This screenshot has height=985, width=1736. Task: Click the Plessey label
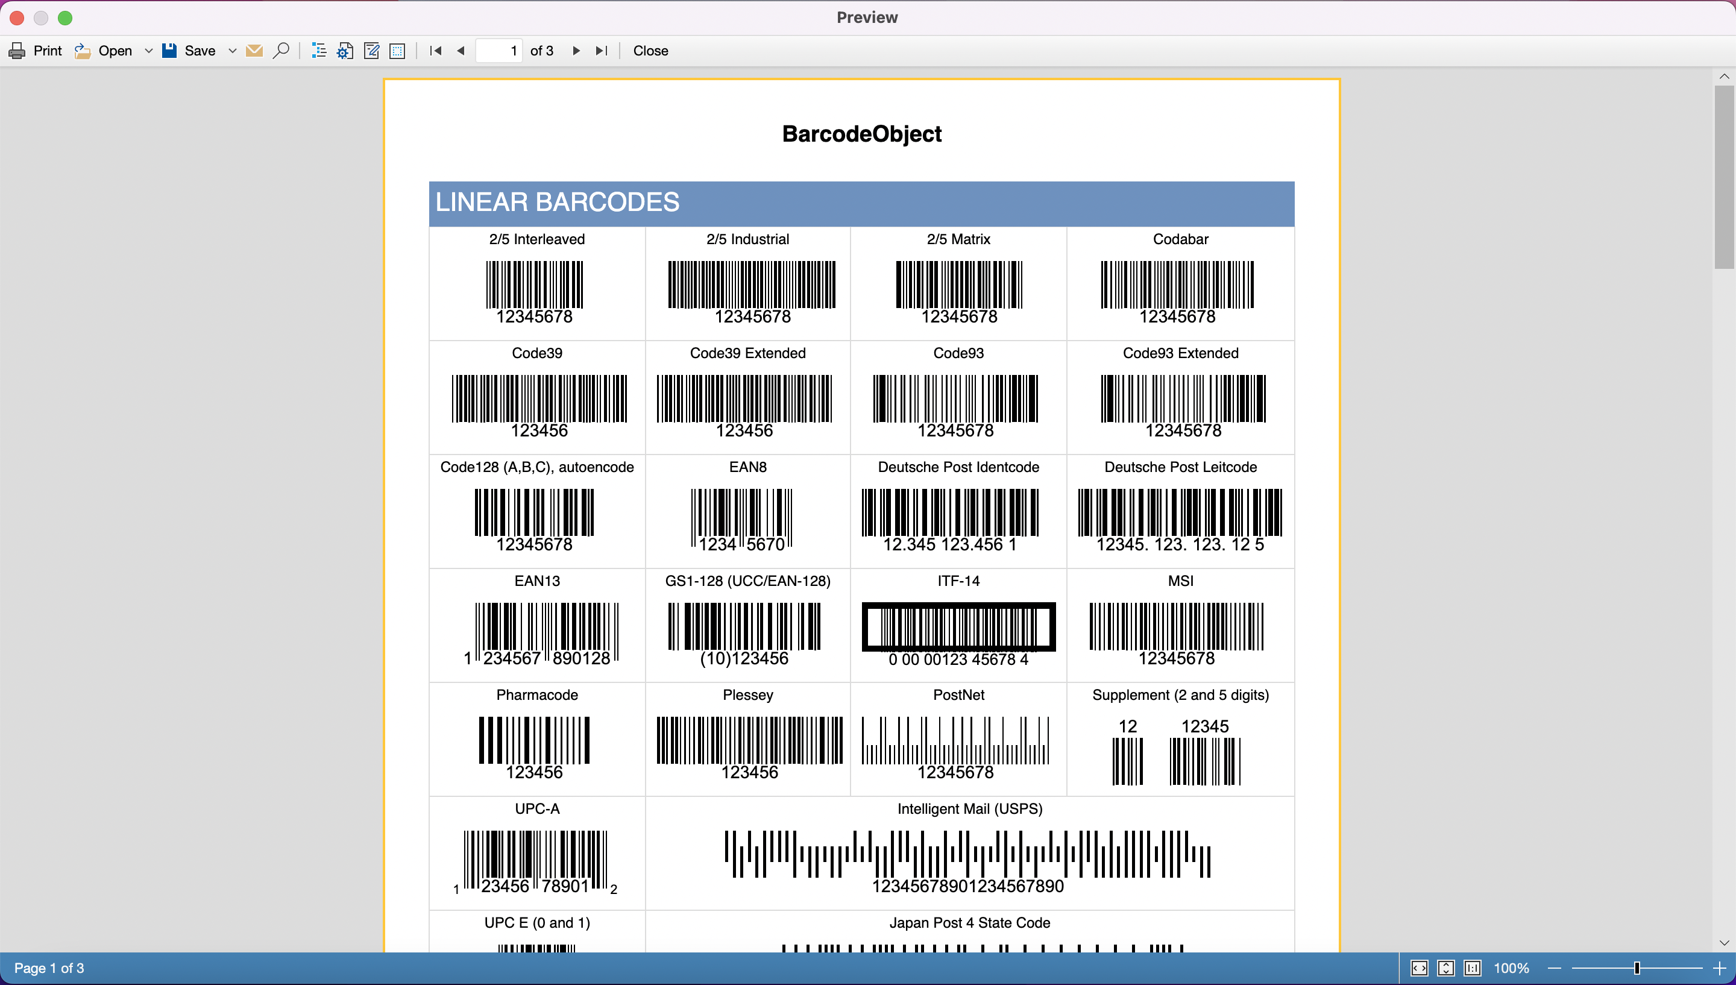(748, 696)
